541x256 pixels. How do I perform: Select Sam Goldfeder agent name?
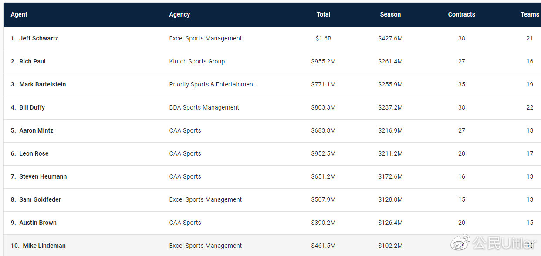[x=40, y=199]
